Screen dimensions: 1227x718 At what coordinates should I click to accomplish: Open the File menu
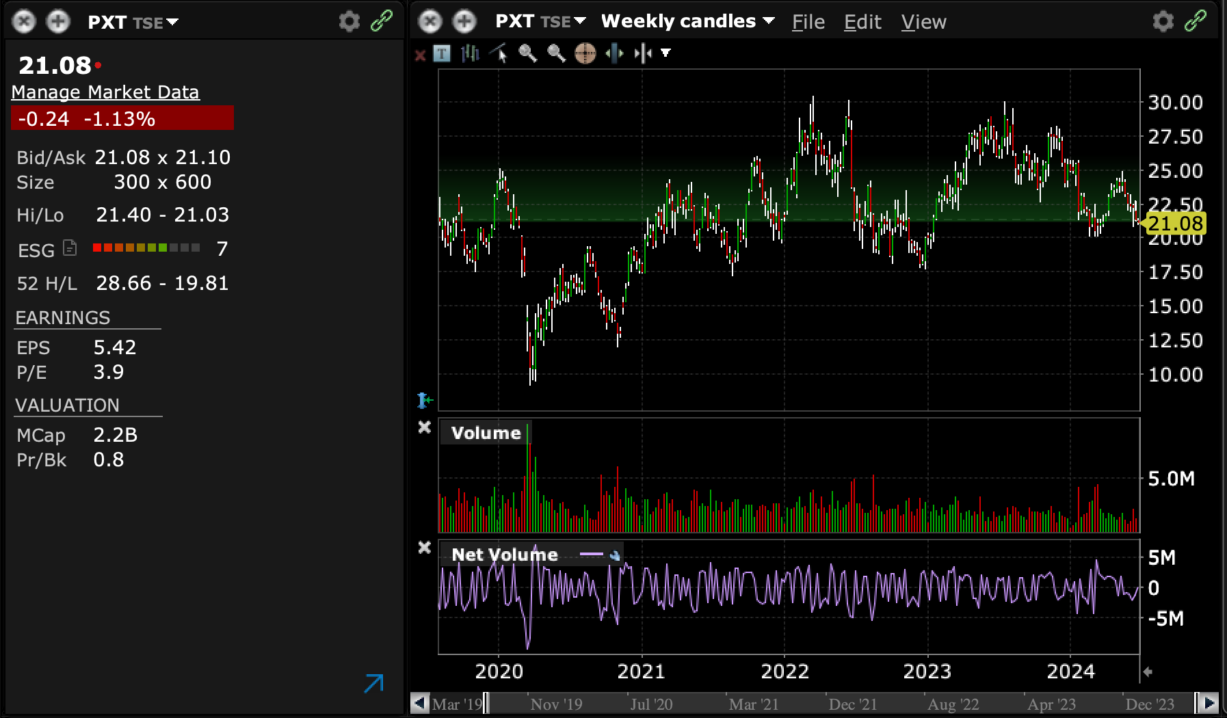[808, 23]
